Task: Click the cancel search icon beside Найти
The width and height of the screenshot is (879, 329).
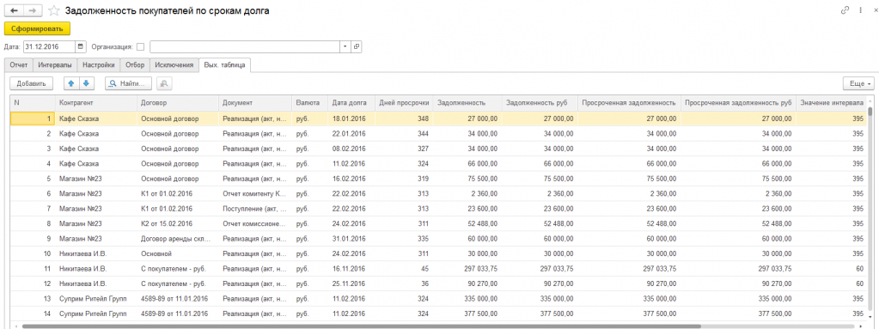Action: click(165, 83)
